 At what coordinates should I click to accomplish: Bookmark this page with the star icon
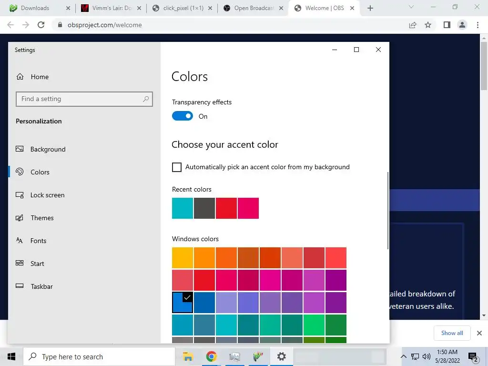428,25
